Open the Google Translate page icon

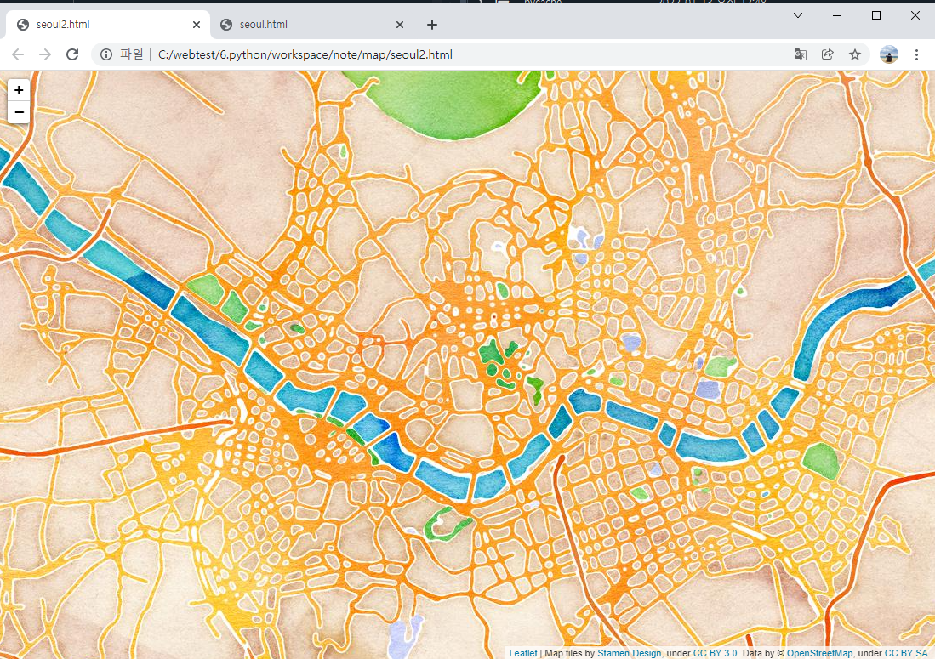click(x=801, y=54)
